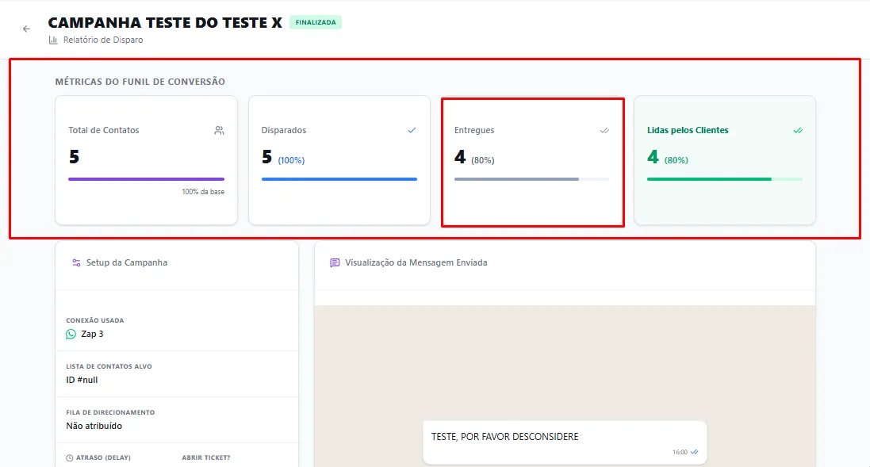Image resolution: width=870 pixels, height=467 pixels.
Task: Click the gray progress bar in Entregues
Action: [x=531, y=179]
